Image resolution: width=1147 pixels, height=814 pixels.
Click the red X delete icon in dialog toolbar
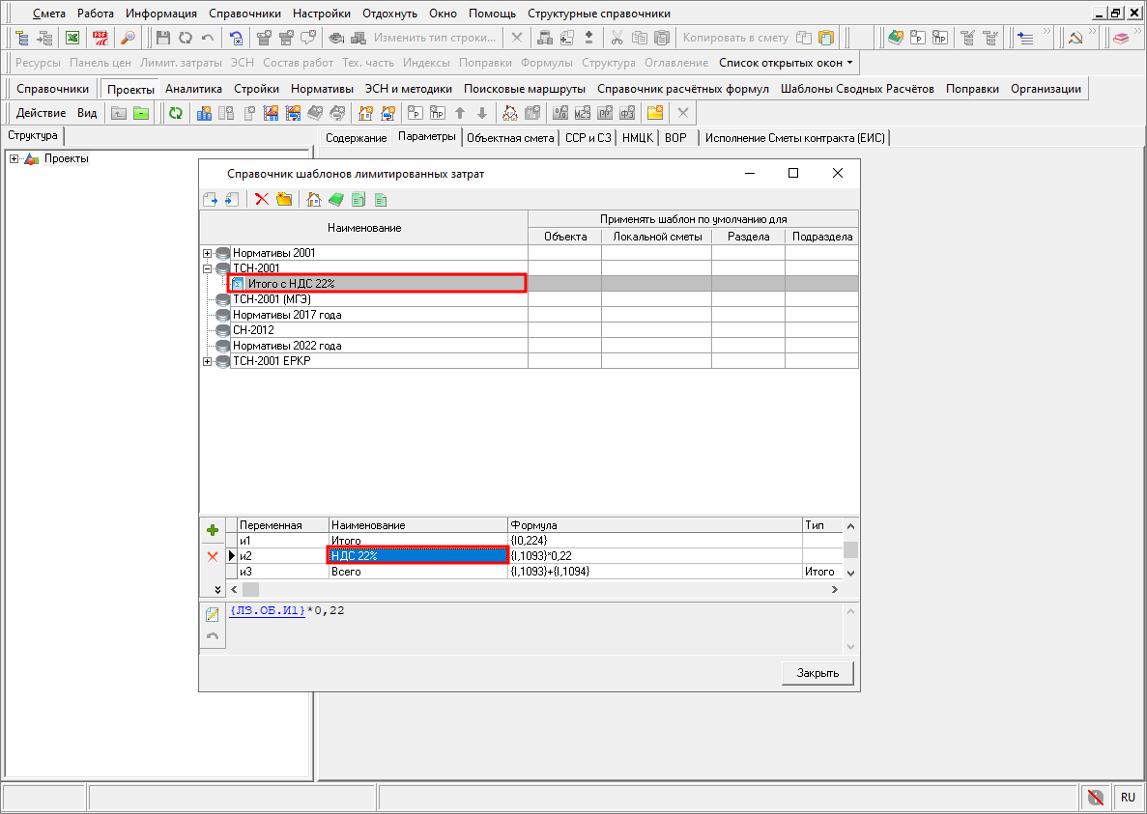pyautogui.click(x=262, y=200)
